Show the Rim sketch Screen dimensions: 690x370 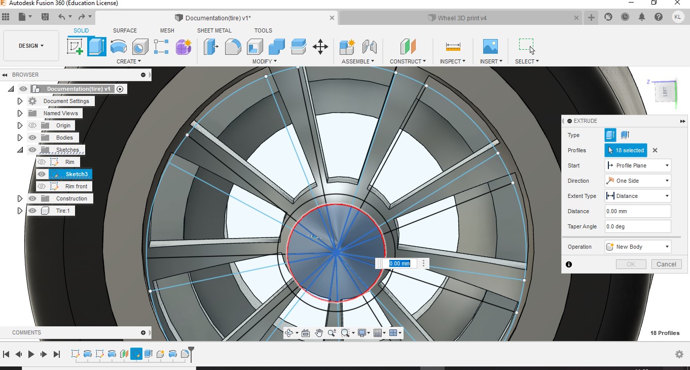tap(42, 162)
